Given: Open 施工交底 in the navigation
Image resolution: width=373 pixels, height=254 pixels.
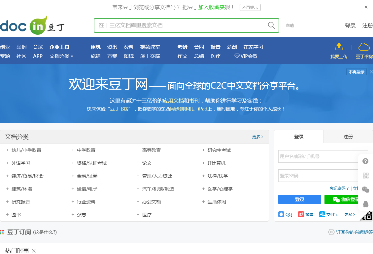Looking at the screenshot, I should point(150,56).
